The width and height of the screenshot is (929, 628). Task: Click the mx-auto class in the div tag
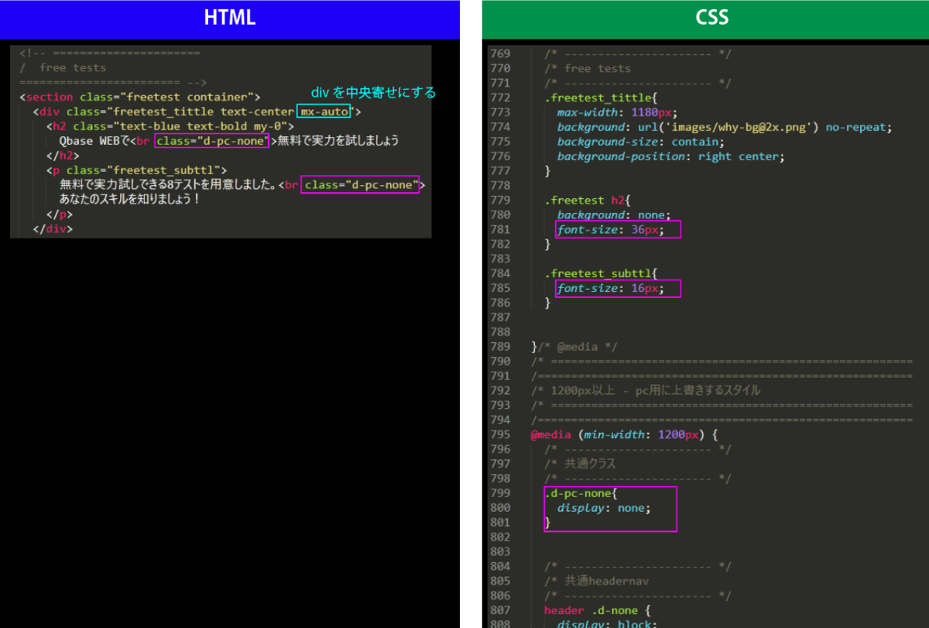325,112
